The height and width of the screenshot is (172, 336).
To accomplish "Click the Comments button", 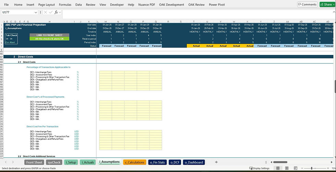I will (307, 4).
